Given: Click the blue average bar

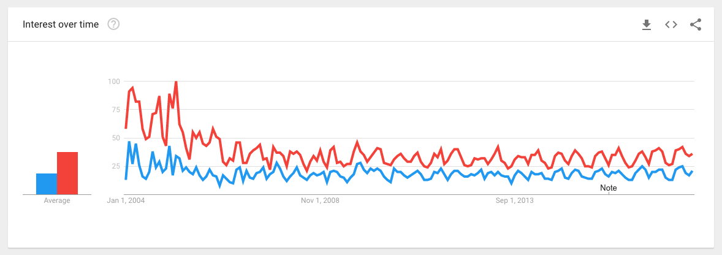Looking at the screenshot, I should pos(47,184).
